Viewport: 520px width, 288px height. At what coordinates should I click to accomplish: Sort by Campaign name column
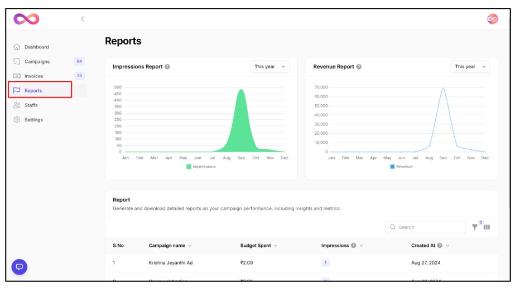click(170, 246)
